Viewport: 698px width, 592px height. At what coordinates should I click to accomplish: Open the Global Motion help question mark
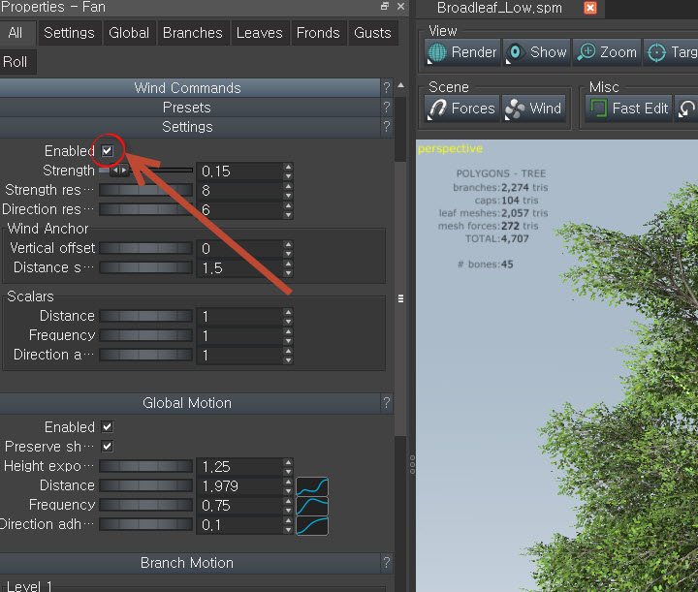pos(387,403)
